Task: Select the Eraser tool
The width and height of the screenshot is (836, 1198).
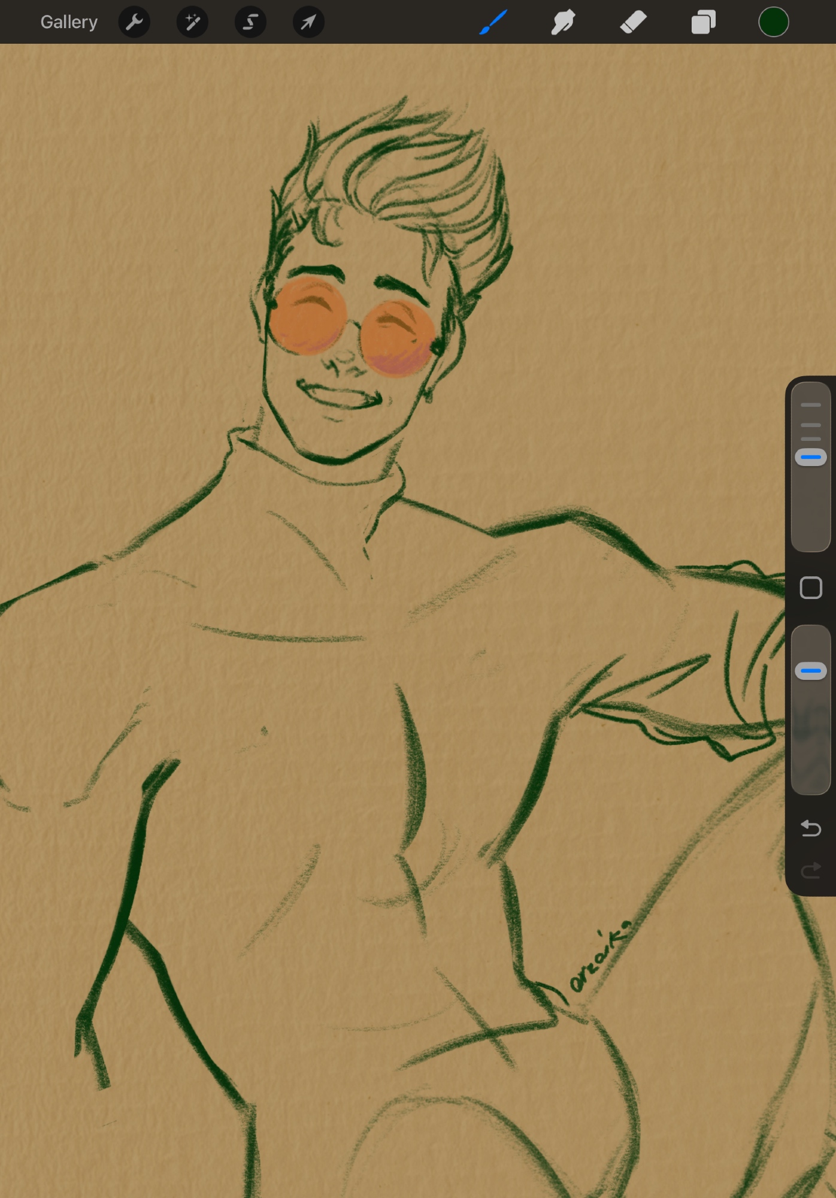Action: pyautogui.click(x=633, y=22)
